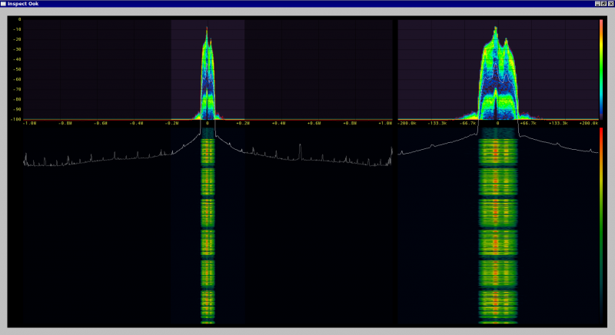Minimize the Inspect Ook window

597,4
